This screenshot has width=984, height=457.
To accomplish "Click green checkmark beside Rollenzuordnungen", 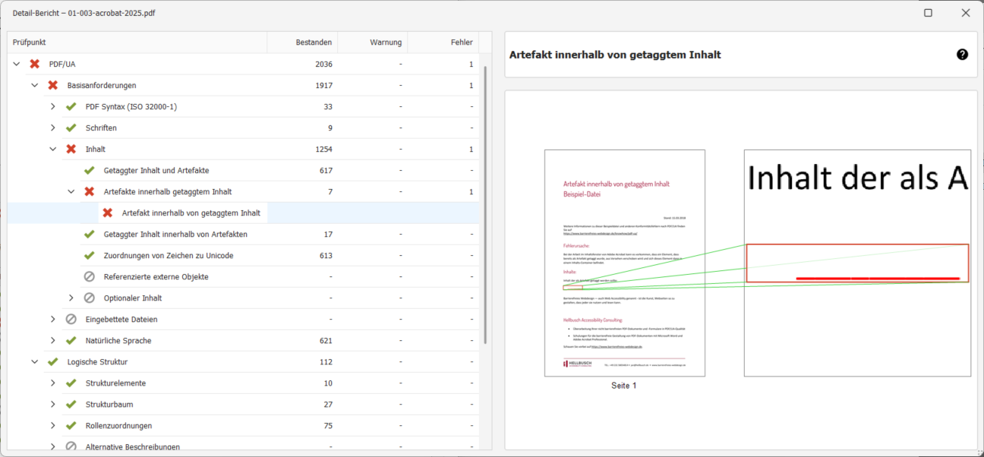I will (71, 426).
